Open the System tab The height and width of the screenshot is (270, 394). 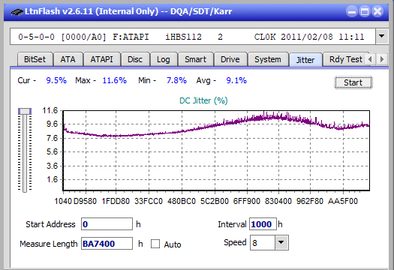click(x=268, y=59)
